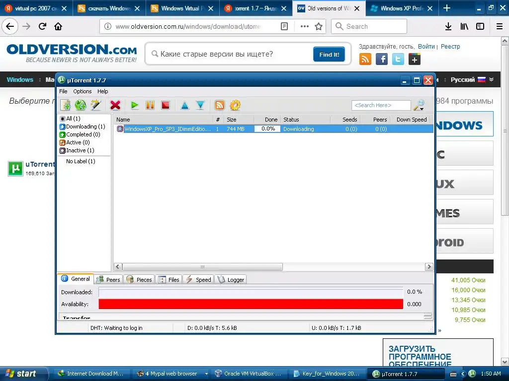Screen dimensions: 509x381
Task: Open the RSS feed icon on Oldversion
Action: [365, 60]
